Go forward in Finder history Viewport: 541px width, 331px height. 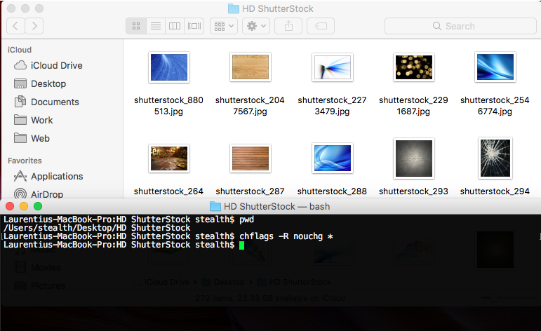(34, 26)
